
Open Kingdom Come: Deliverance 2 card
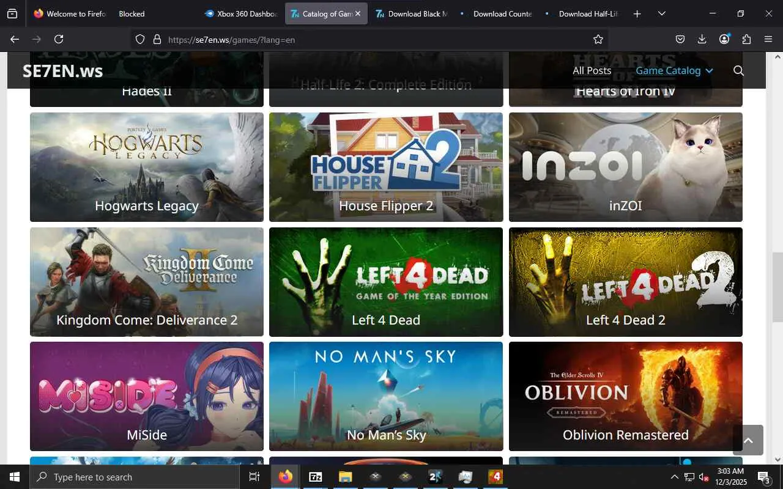click(x=147, y=282)
